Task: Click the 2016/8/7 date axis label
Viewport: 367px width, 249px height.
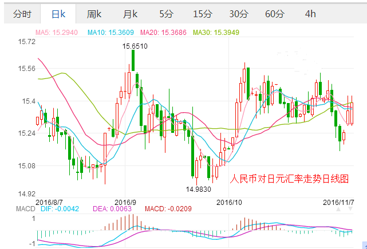Action: [x=48, y=202]
